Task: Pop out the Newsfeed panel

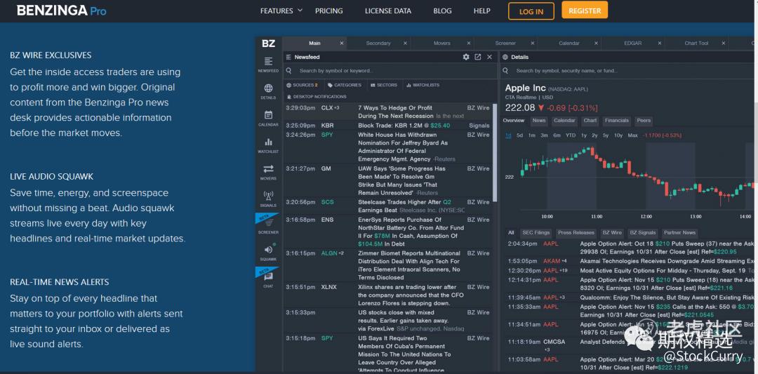Action: pos(478,57)
